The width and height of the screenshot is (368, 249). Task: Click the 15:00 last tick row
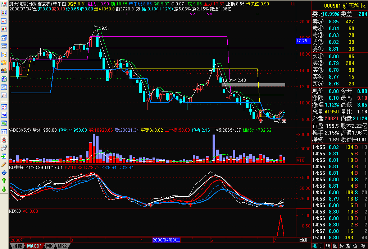pos(340,238)
